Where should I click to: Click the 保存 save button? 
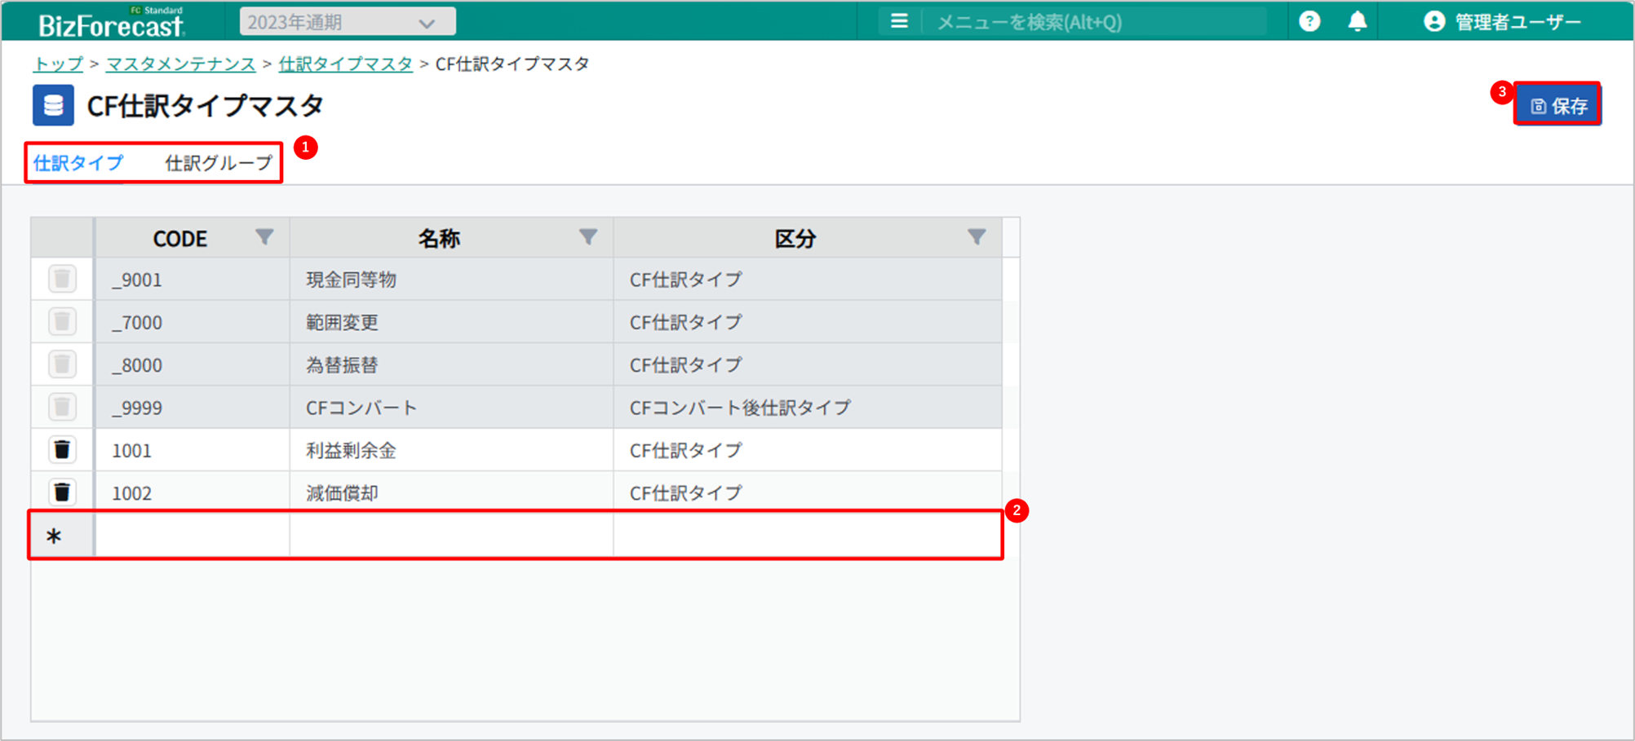[x=1557, y=106]
